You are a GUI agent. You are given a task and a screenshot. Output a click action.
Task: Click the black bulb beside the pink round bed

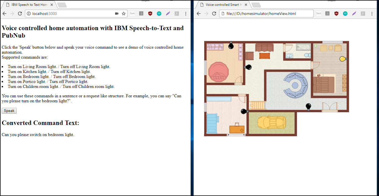click(x=231, y=45)
